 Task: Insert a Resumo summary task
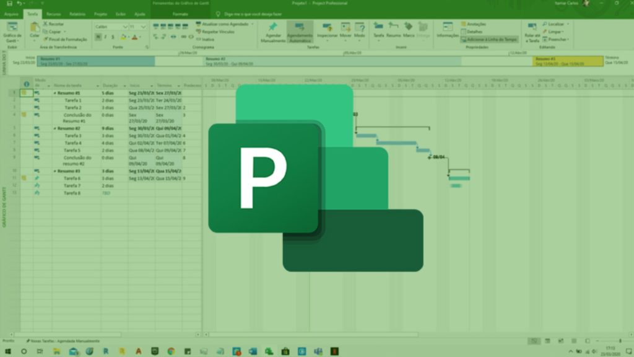pyautogui.click(x=393, y=30)
